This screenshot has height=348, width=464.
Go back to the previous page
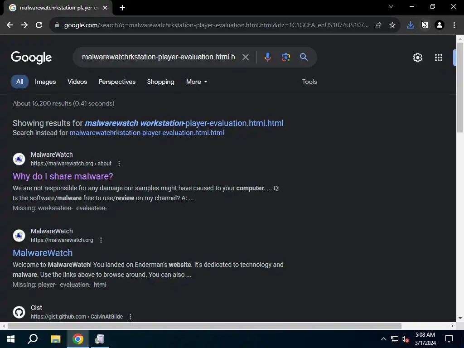[x=10, y=25]
